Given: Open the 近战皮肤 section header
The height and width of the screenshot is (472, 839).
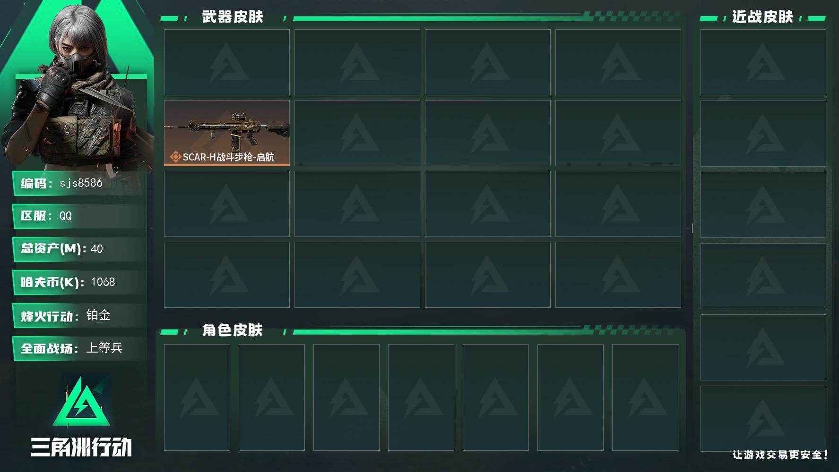Looking at the screenshot, I should (762, 17).
